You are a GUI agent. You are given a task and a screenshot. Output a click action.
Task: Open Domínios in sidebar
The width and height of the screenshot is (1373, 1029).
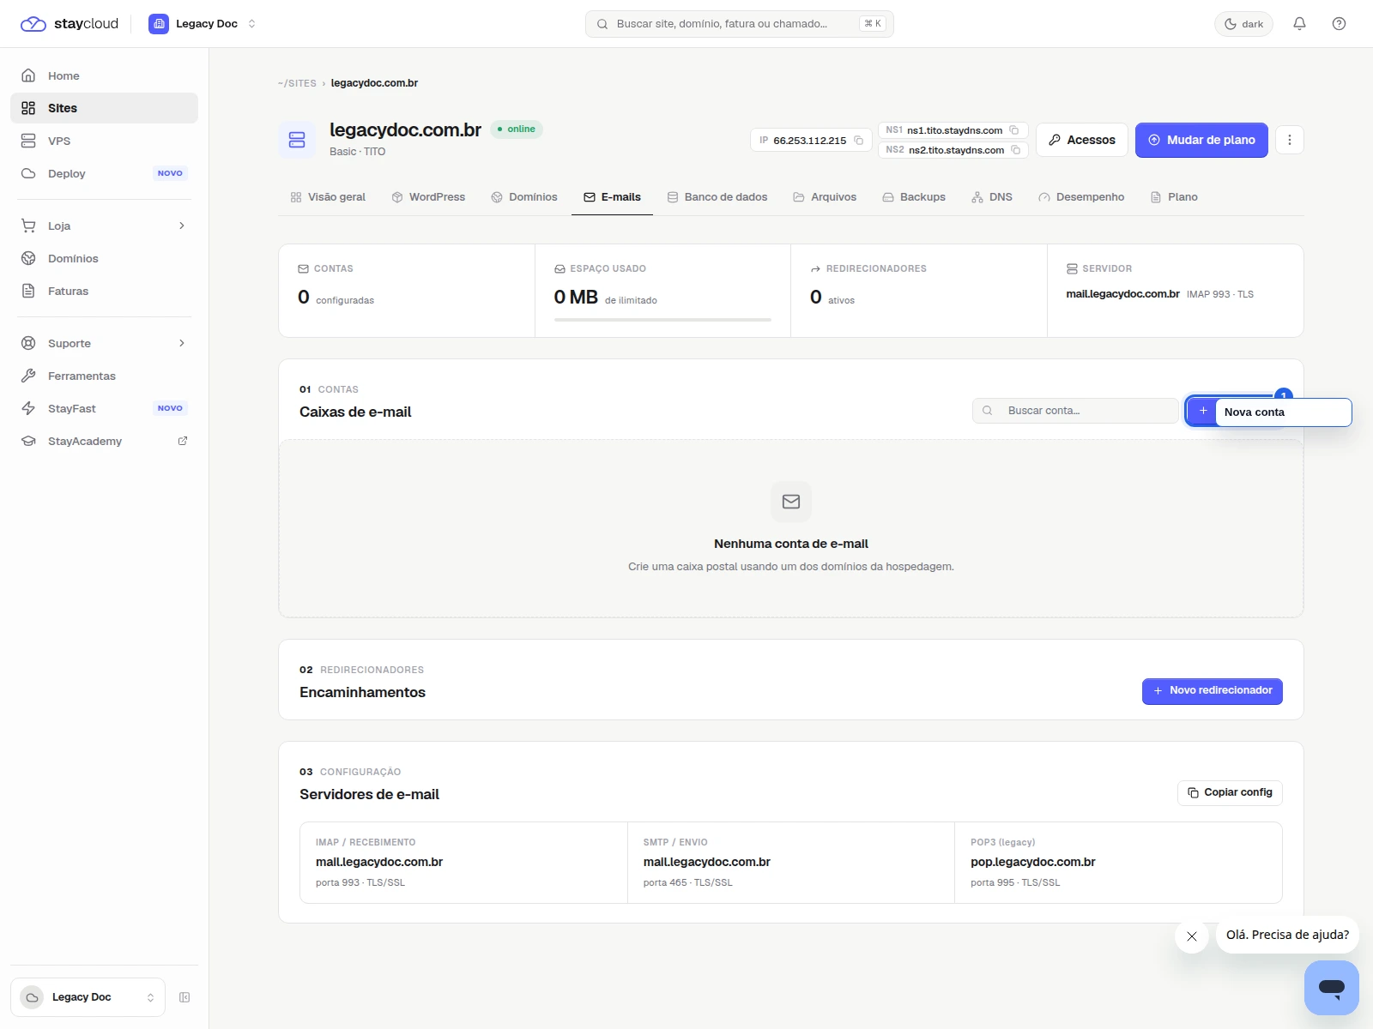pos(104,258)
